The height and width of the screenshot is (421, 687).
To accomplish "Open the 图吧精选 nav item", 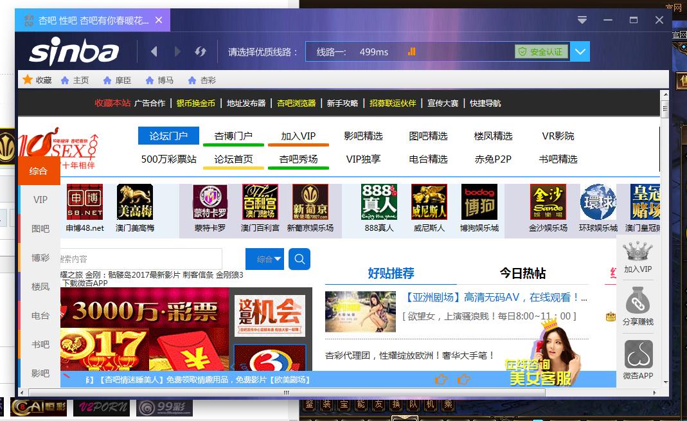I will (x=428, y=136).
